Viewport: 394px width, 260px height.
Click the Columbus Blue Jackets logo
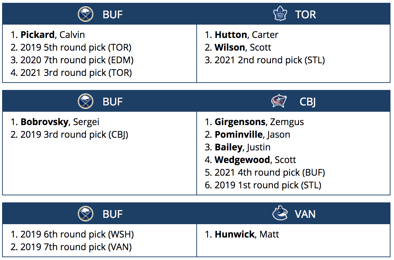[279, 102]
